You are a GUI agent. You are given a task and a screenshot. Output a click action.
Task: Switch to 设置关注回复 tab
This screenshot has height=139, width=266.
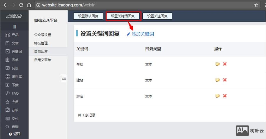[157, 16]
